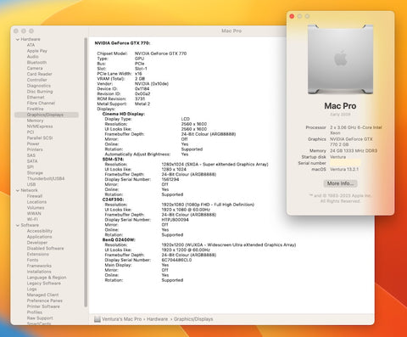Select the BenQ G2400W display heading
Viewport: 407px width, 337px height.
119,240
